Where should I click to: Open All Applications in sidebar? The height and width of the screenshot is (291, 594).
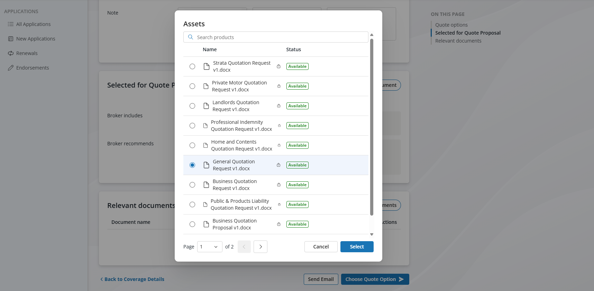pyautogui.click(x=33, y=24)
